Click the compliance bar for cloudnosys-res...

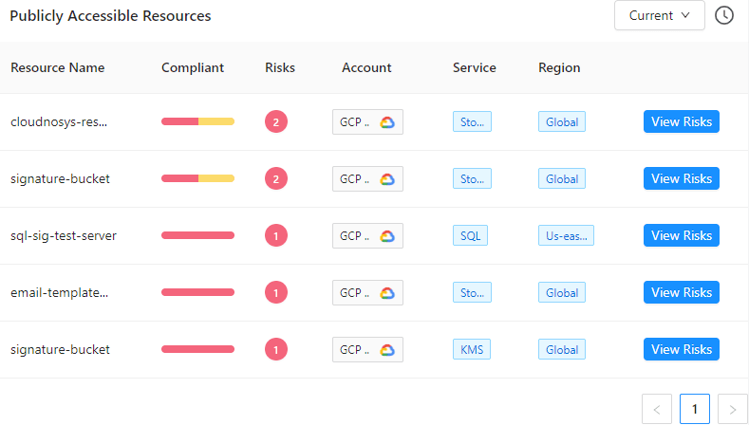coord(197,121)
